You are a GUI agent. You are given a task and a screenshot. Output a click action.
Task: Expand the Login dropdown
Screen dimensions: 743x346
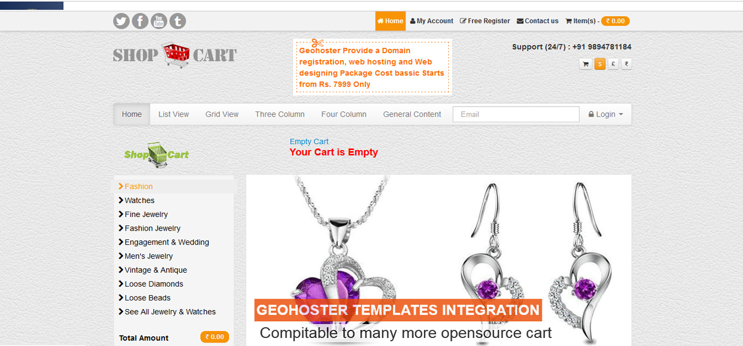pos(606,114)
